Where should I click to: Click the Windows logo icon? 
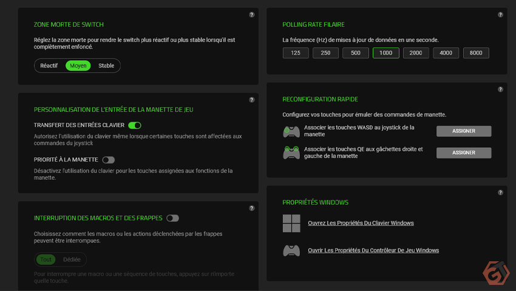[291, 223]
